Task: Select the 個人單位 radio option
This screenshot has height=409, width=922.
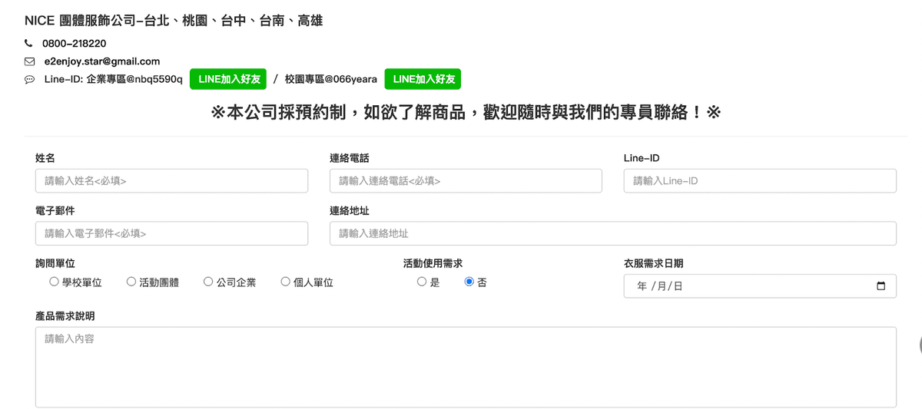Action: click(x=286, y=282)
